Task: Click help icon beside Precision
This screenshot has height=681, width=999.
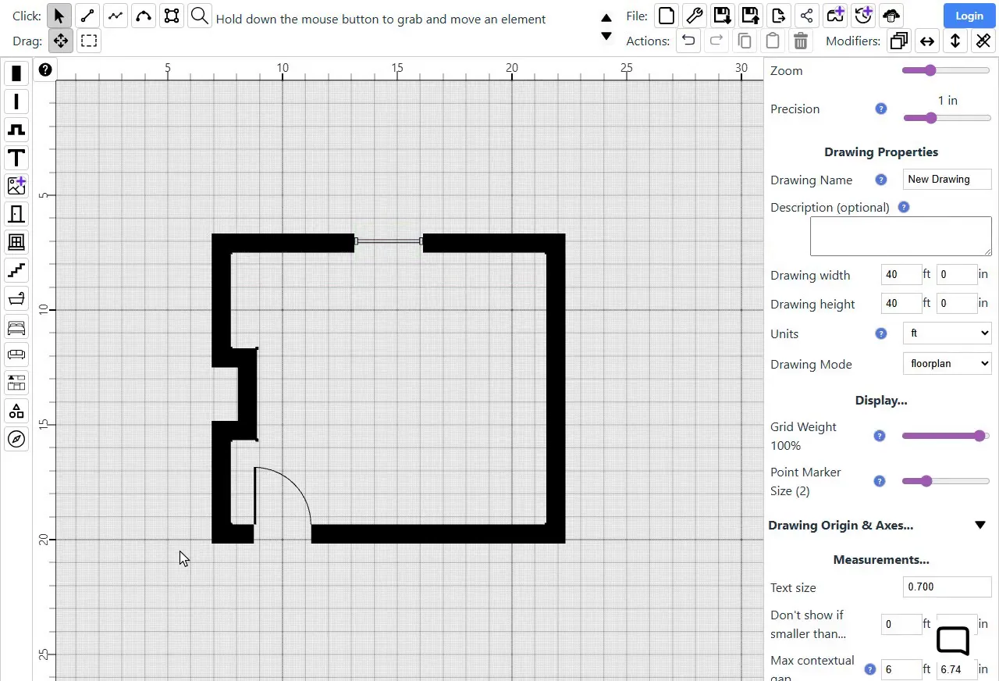Action: click(x=881, y=109)
